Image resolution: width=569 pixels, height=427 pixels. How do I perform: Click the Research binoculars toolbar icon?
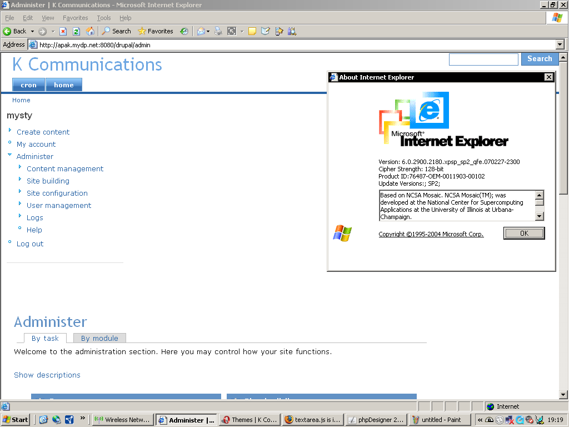(x=292, y=31)
